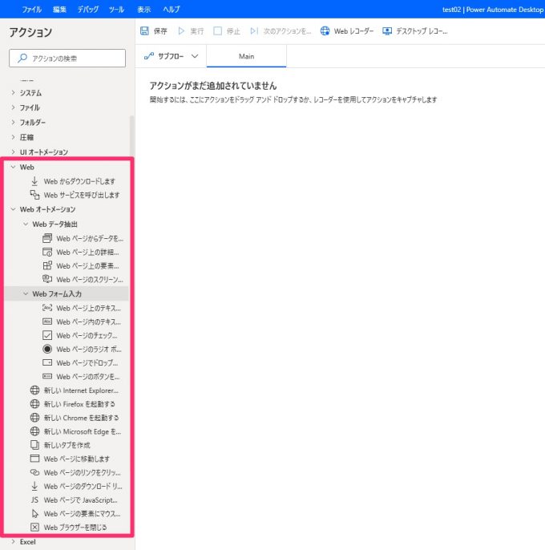Expand the システム group

[x=14, y=93]
